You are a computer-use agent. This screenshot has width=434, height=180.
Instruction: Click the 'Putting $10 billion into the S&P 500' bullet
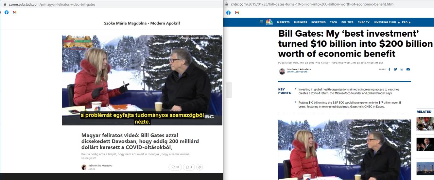coord(350,105)
